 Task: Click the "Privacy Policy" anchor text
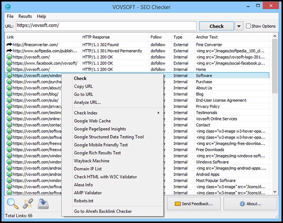point(208,106)
